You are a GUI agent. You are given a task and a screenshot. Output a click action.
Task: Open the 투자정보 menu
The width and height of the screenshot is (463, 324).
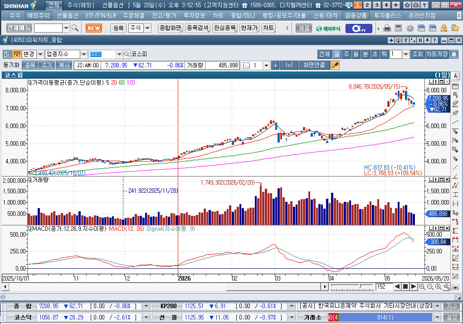point(194,15)
